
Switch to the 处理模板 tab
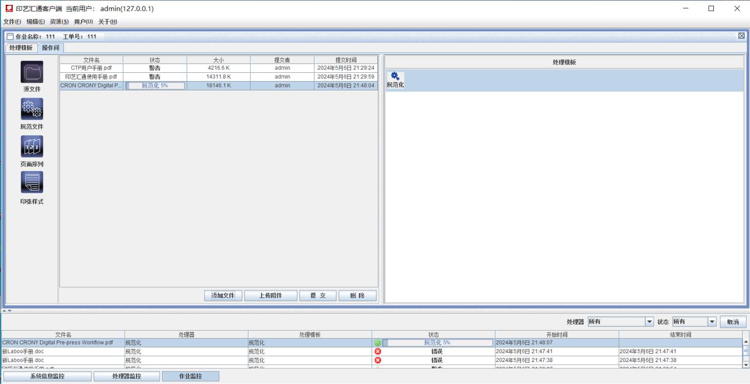point(21,48)
